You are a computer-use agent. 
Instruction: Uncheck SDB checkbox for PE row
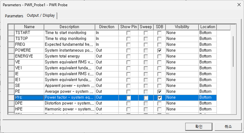159,92
